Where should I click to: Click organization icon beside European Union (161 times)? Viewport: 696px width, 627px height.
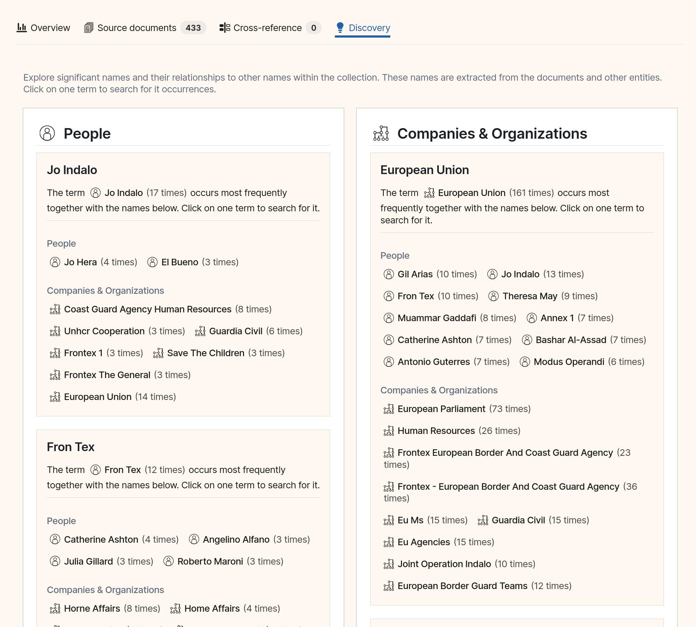(x=429, y=193)
